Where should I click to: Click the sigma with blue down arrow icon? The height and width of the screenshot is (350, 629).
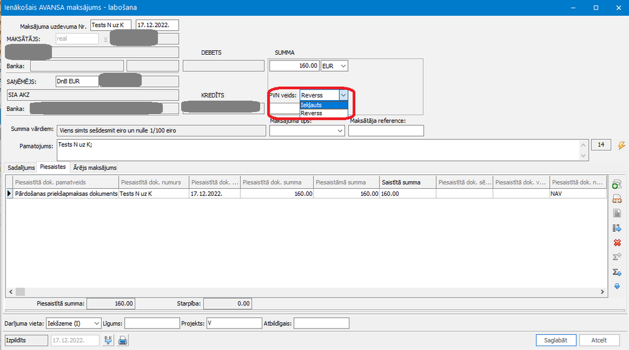click(617, 272)
